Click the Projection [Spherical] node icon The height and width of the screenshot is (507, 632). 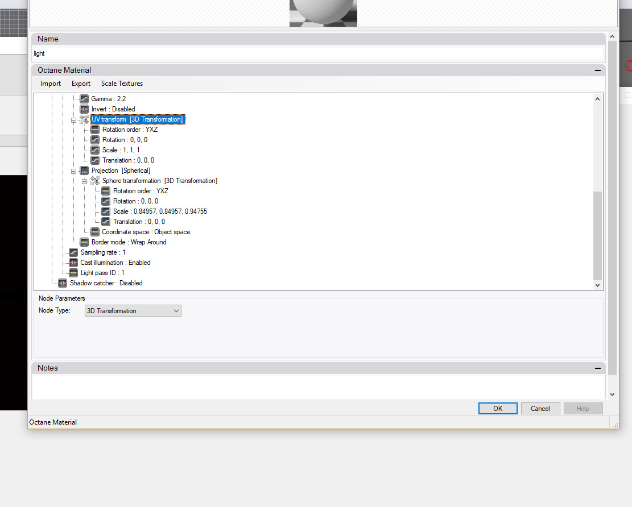point(84,171)
